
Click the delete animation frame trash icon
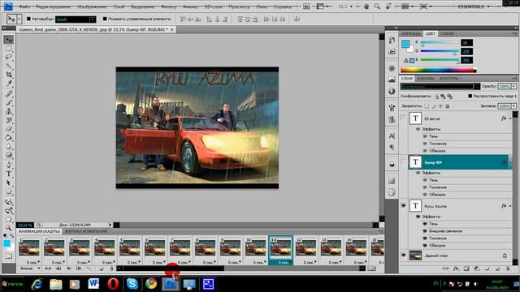tap(112, 268)
